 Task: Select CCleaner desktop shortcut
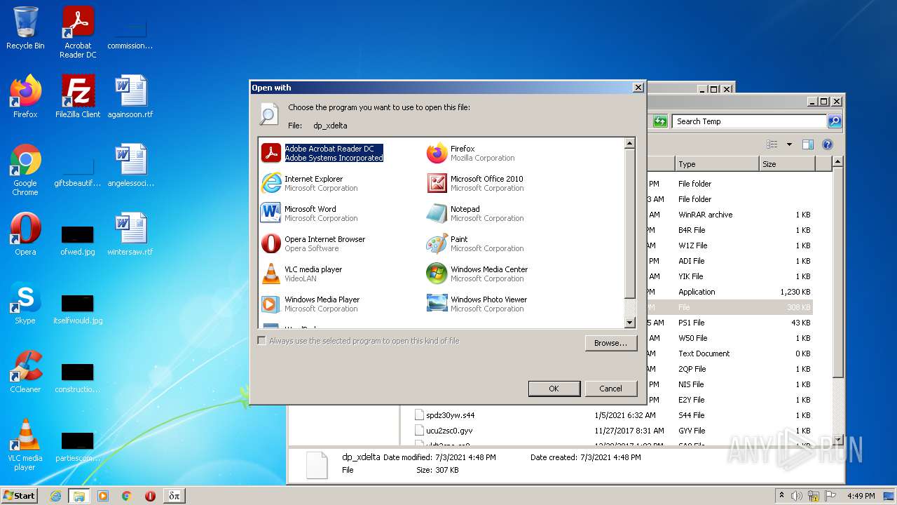[25, 372]
